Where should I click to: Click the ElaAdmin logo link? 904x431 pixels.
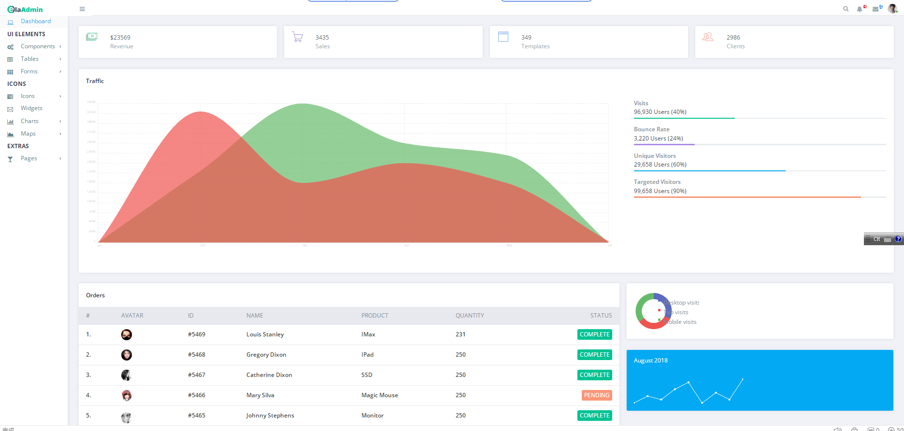pos(25,9)
